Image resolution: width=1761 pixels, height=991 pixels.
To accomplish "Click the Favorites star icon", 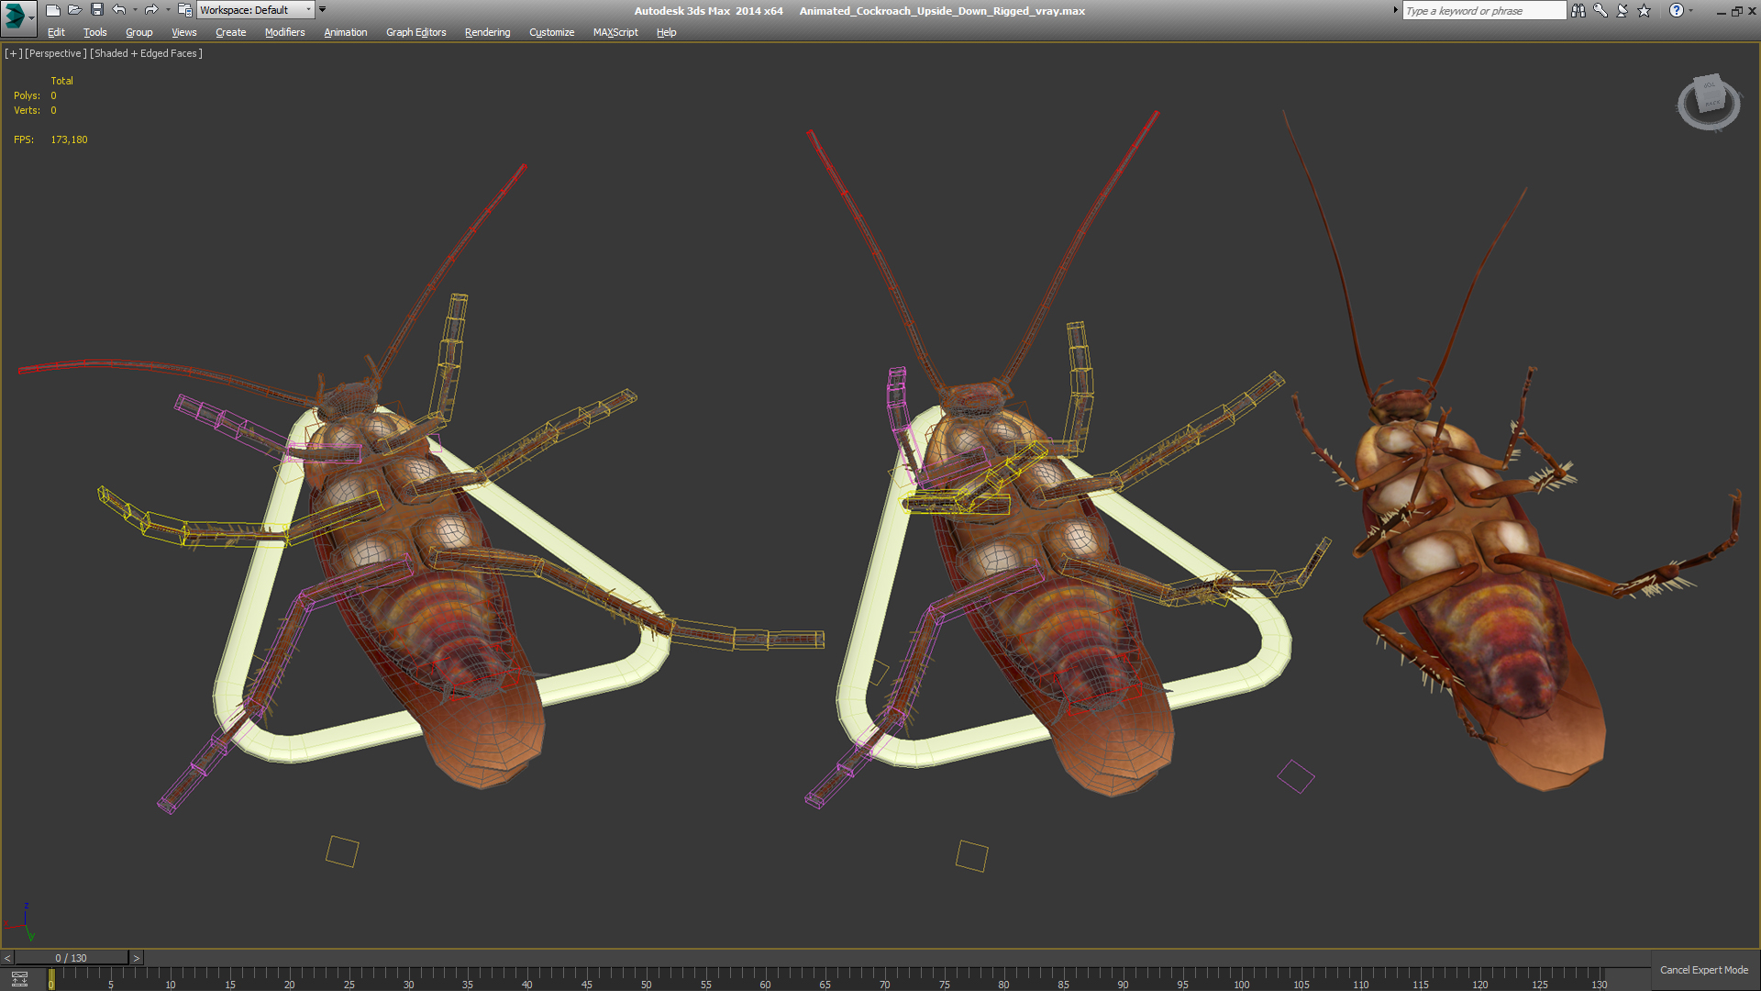I will 1645,10.
